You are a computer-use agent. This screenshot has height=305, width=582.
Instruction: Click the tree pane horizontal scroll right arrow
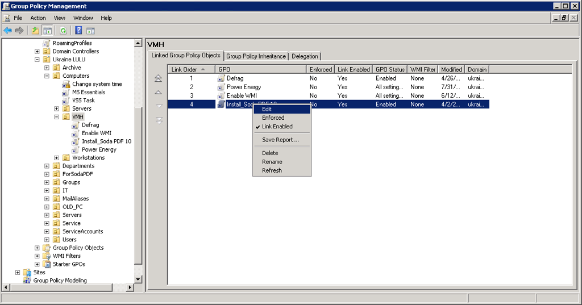[130, 287]
